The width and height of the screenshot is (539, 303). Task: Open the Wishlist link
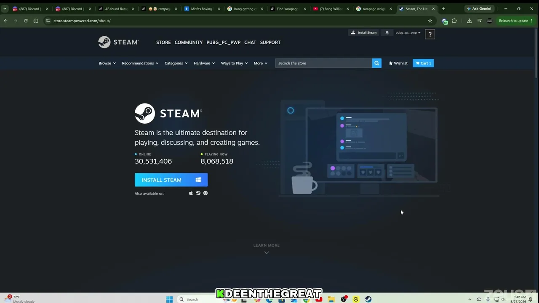click(398, 63)
